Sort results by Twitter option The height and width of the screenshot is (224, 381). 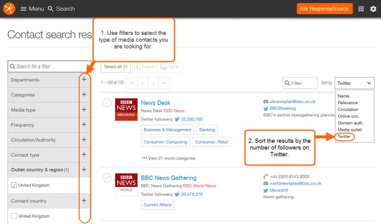[x=344, y=137]
